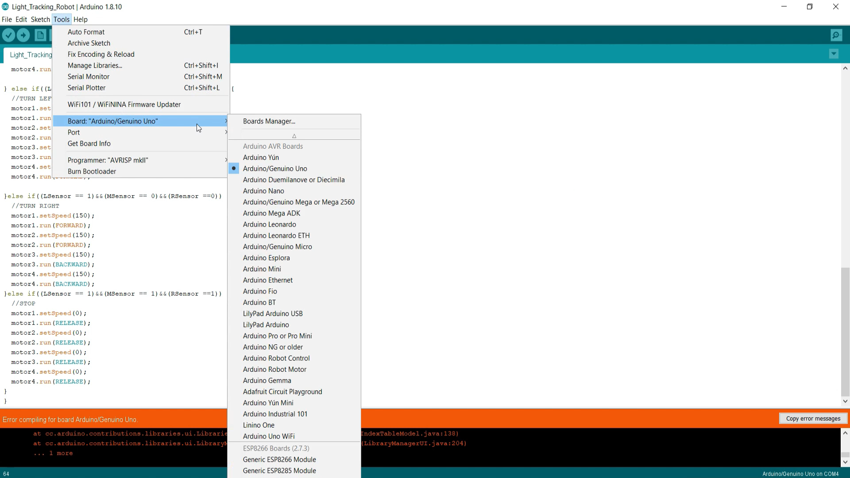Open the Help menu
The image size is (850, 478).
point(81,19)
